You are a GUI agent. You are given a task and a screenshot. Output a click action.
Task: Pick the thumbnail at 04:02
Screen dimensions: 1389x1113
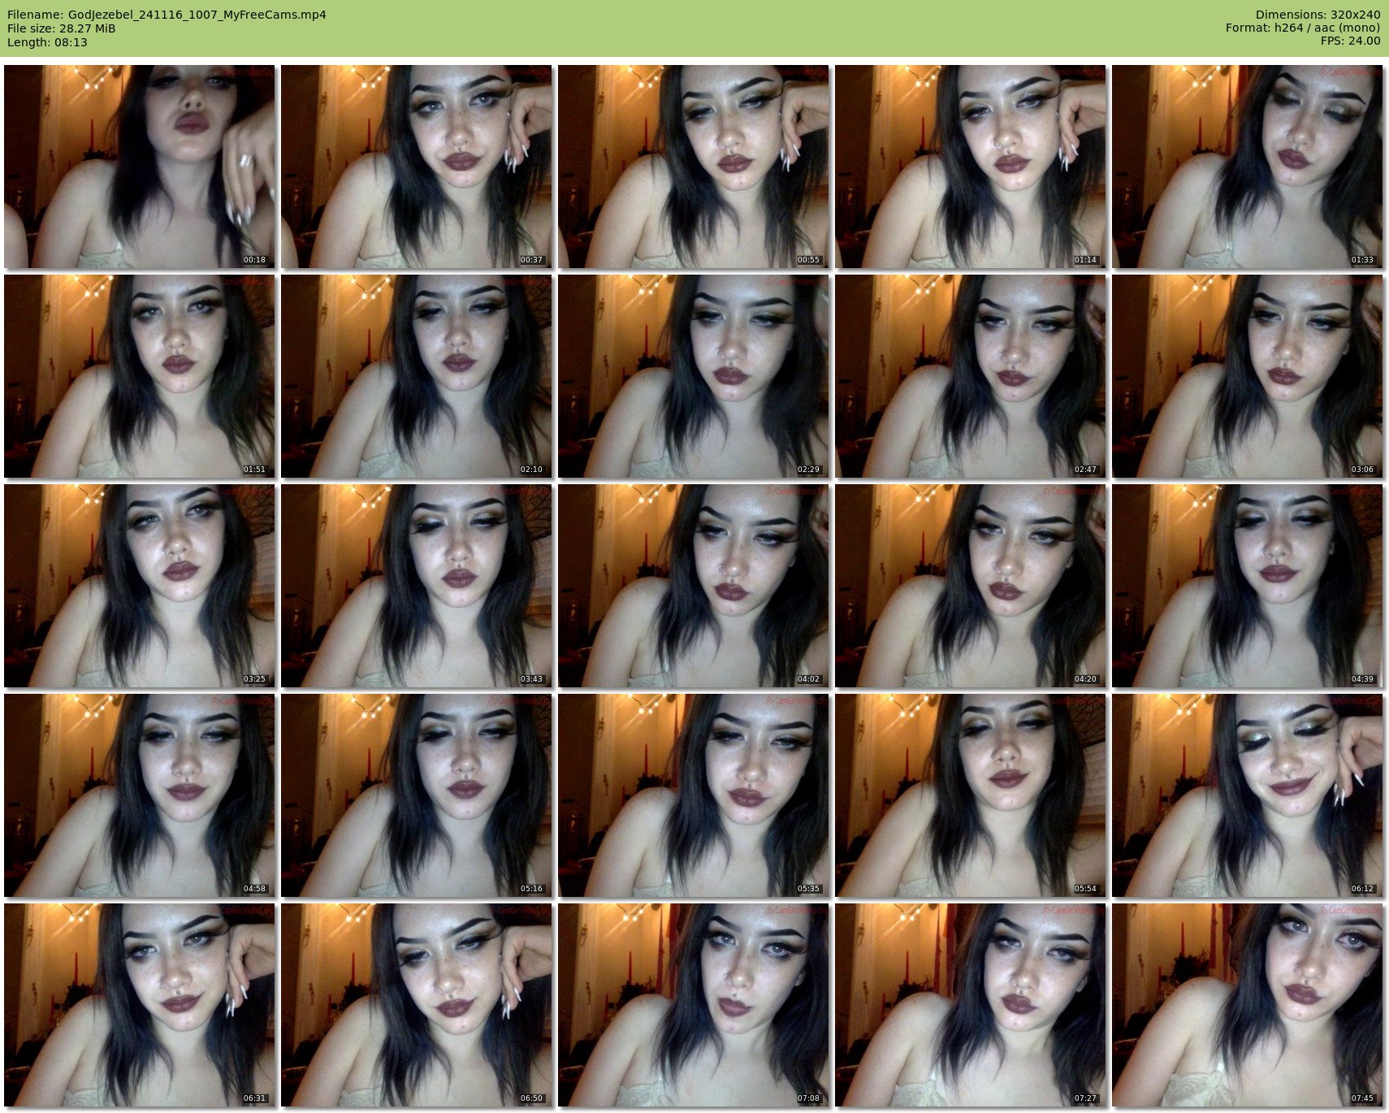[693, 586]
